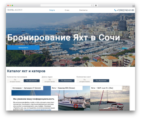The image size is (141, 119).
Task: Click the reload icon in the address bar
Action: pos(92,5)
